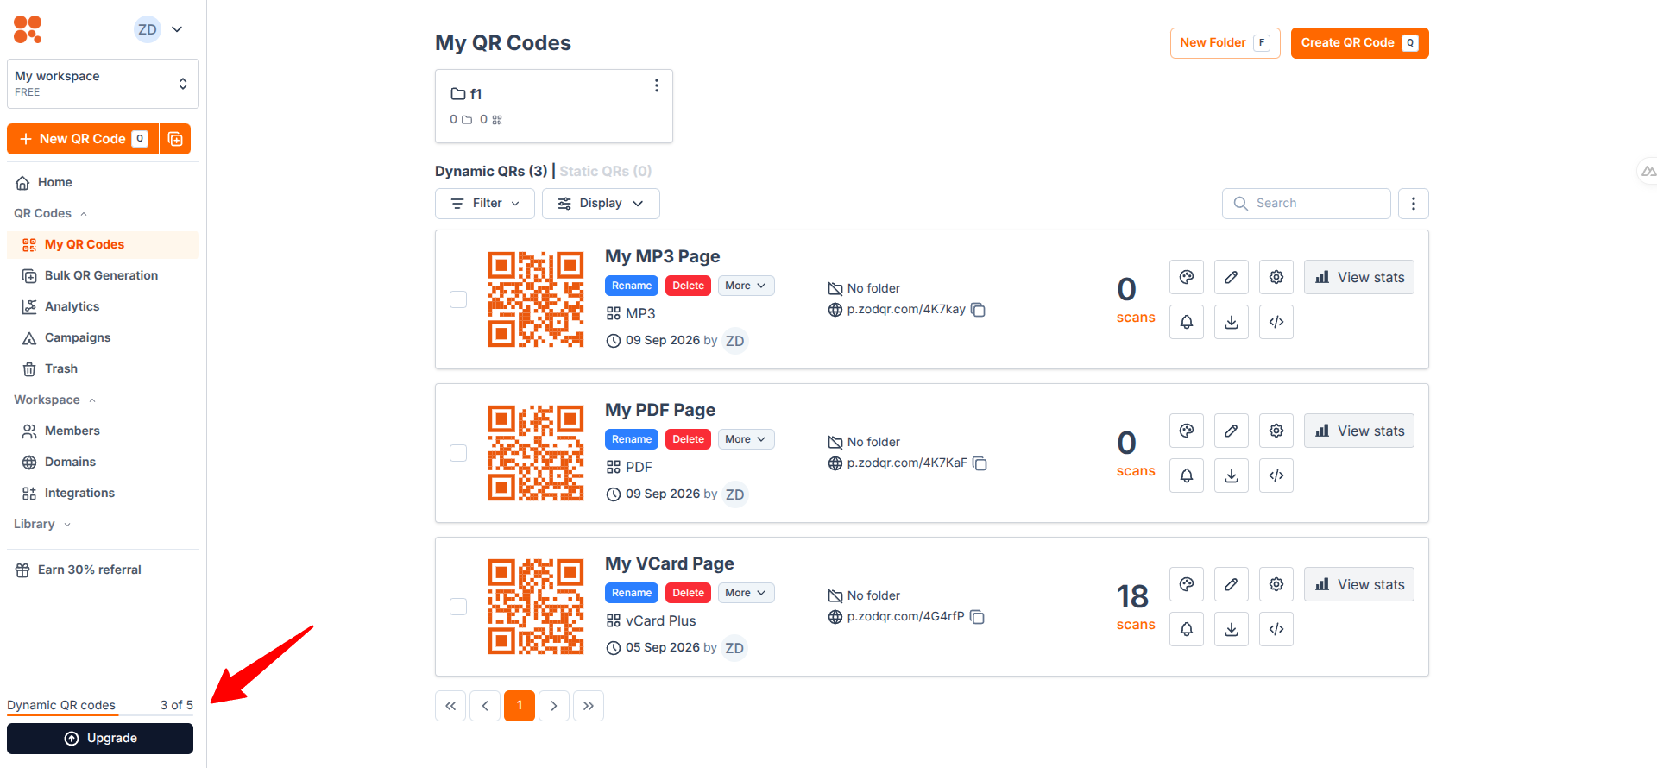Image resolution: width=1657 pixels, height=768 pixels.
Task: Open design palette for My MP3 Page
Action: 1187,277
